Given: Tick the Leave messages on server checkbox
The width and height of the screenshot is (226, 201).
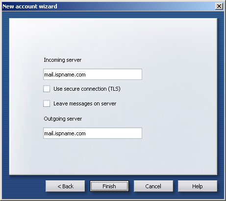Looking at the screenshot, I should [x=47, y=103].
